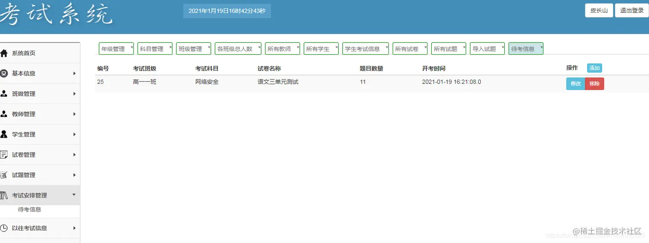Image resolution: width=649 pixels, height=243 pixels.
Task: Expand the 基本信息 menu arrow
Action: 74,73
